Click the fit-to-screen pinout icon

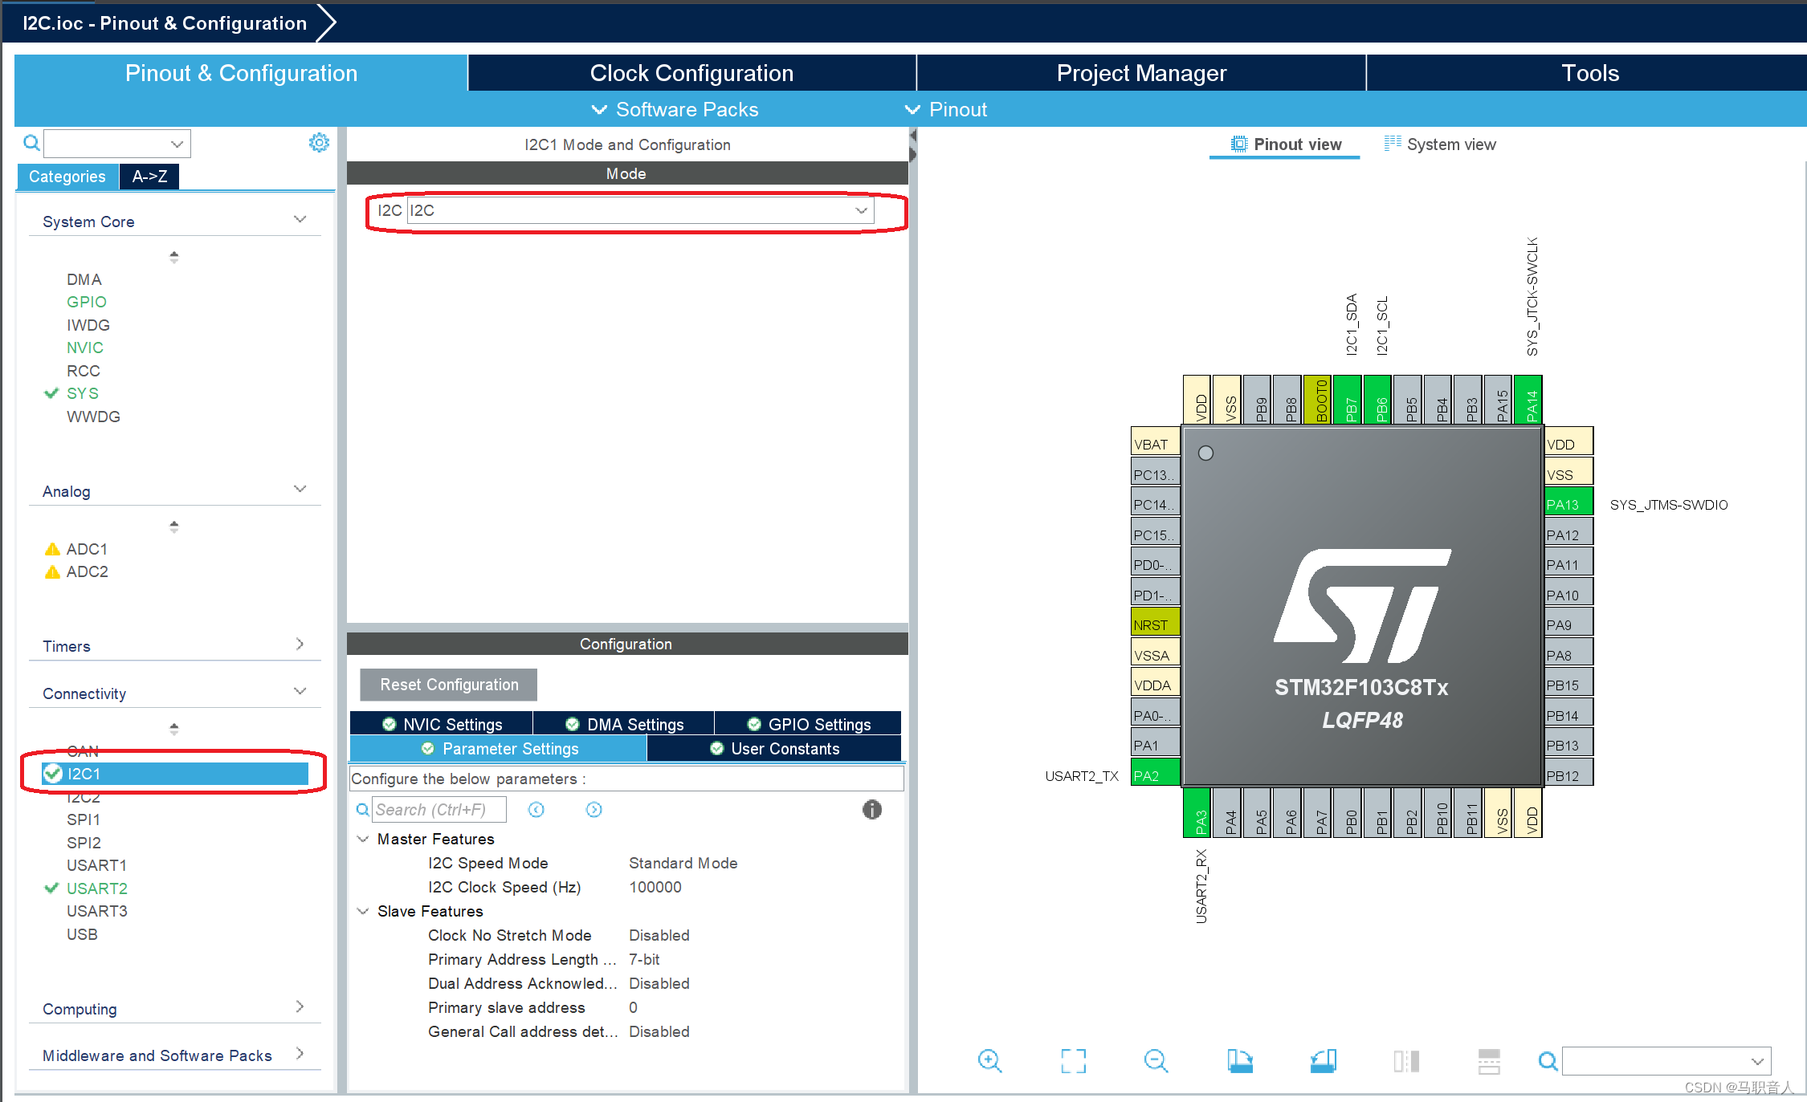[1073, 1061]
